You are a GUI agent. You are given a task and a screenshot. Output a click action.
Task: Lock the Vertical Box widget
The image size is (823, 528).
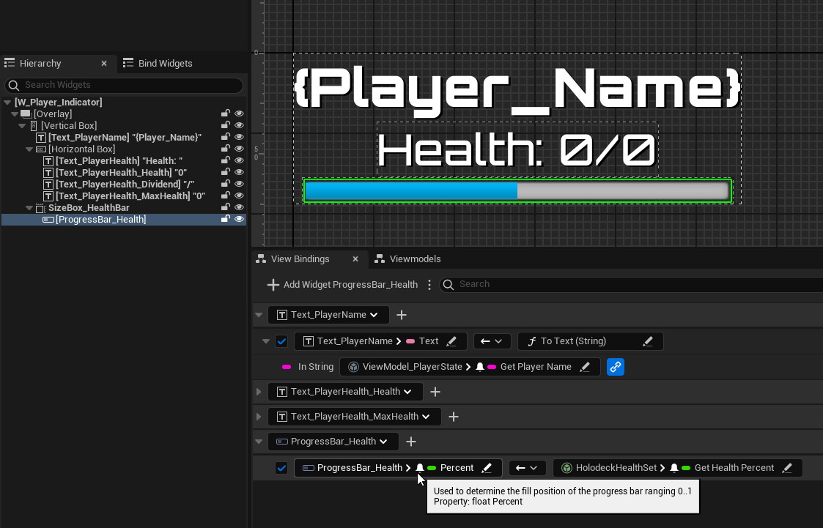(x=225, y=125)
